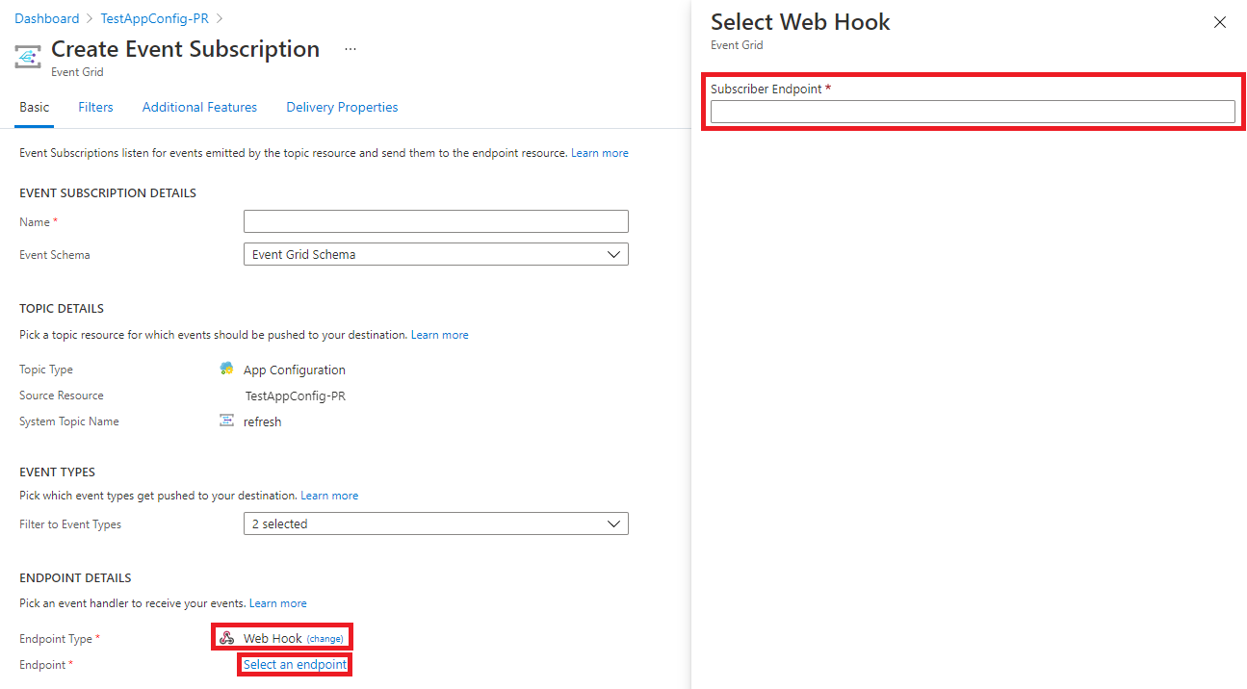This screenshot has height=689, width=1247.
Task: Click the system topic icon beside refresh
Action: [x=226, y=421]
